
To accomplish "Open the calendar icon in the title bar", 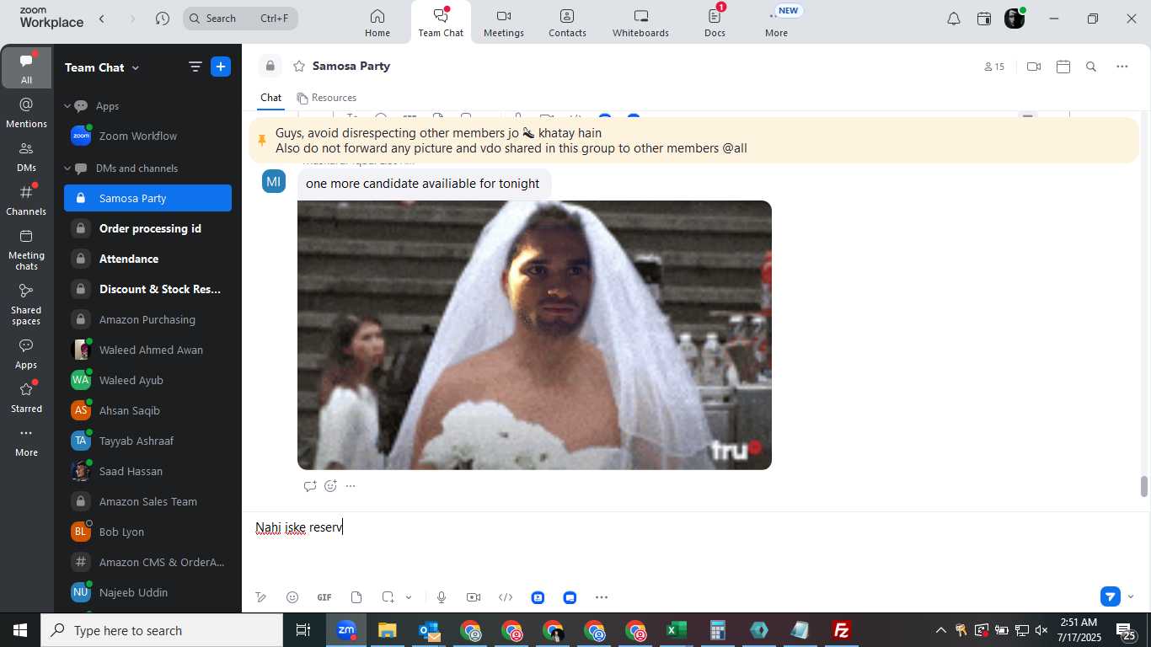I will coord(984,19).
